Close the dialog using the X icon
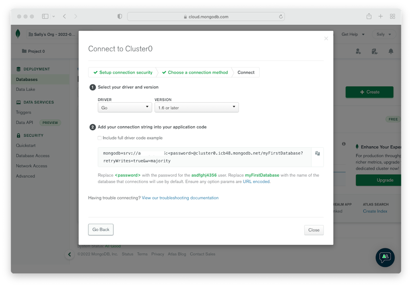 coord(326,39)
